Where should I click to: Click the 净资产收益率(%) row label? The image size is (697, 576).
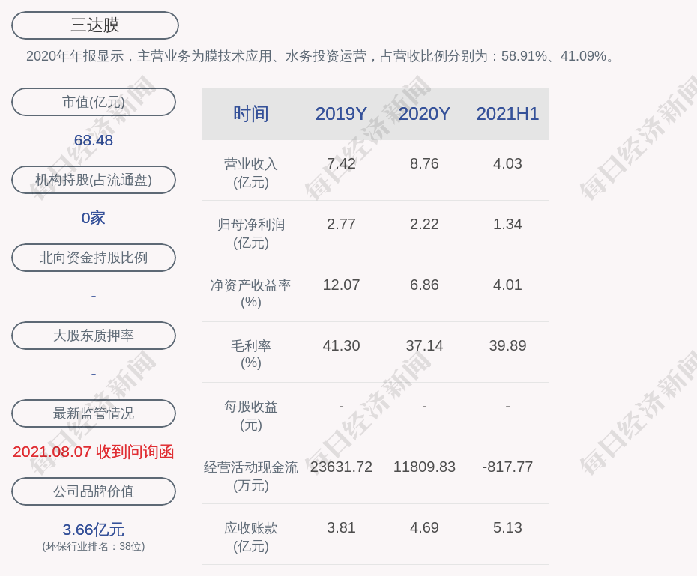[251, 294]
